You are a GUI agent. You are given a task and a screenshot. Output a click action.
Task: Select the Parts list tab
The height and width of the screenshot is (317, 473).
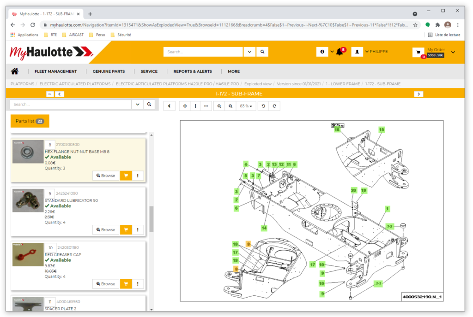[30, 121]
